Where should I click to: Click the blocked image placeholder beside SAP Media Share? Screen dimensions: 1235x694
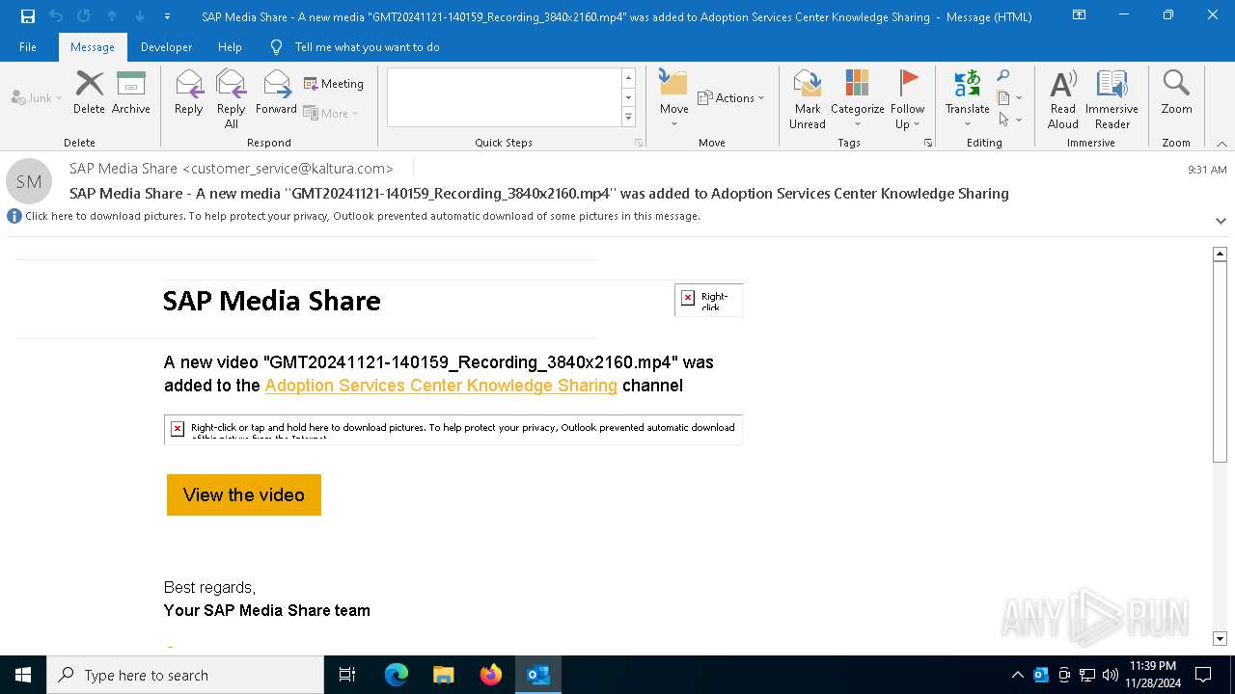click(x=709, y=300)
